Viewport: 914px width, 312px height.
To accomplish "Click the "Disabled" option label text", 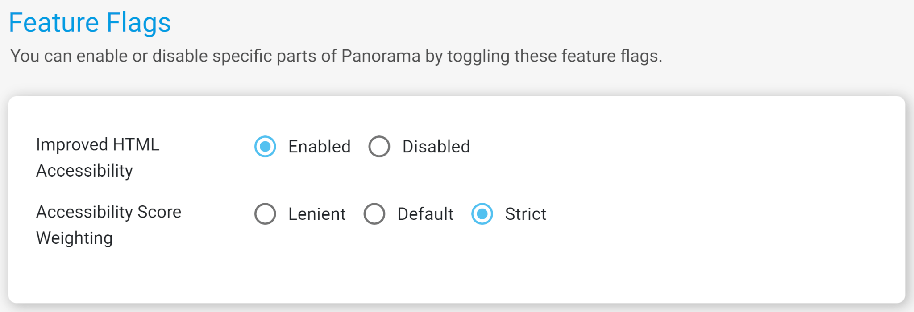I will [x=436, y=147].
